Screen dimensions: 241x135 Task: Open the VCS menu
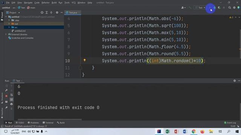click(73, 3)
